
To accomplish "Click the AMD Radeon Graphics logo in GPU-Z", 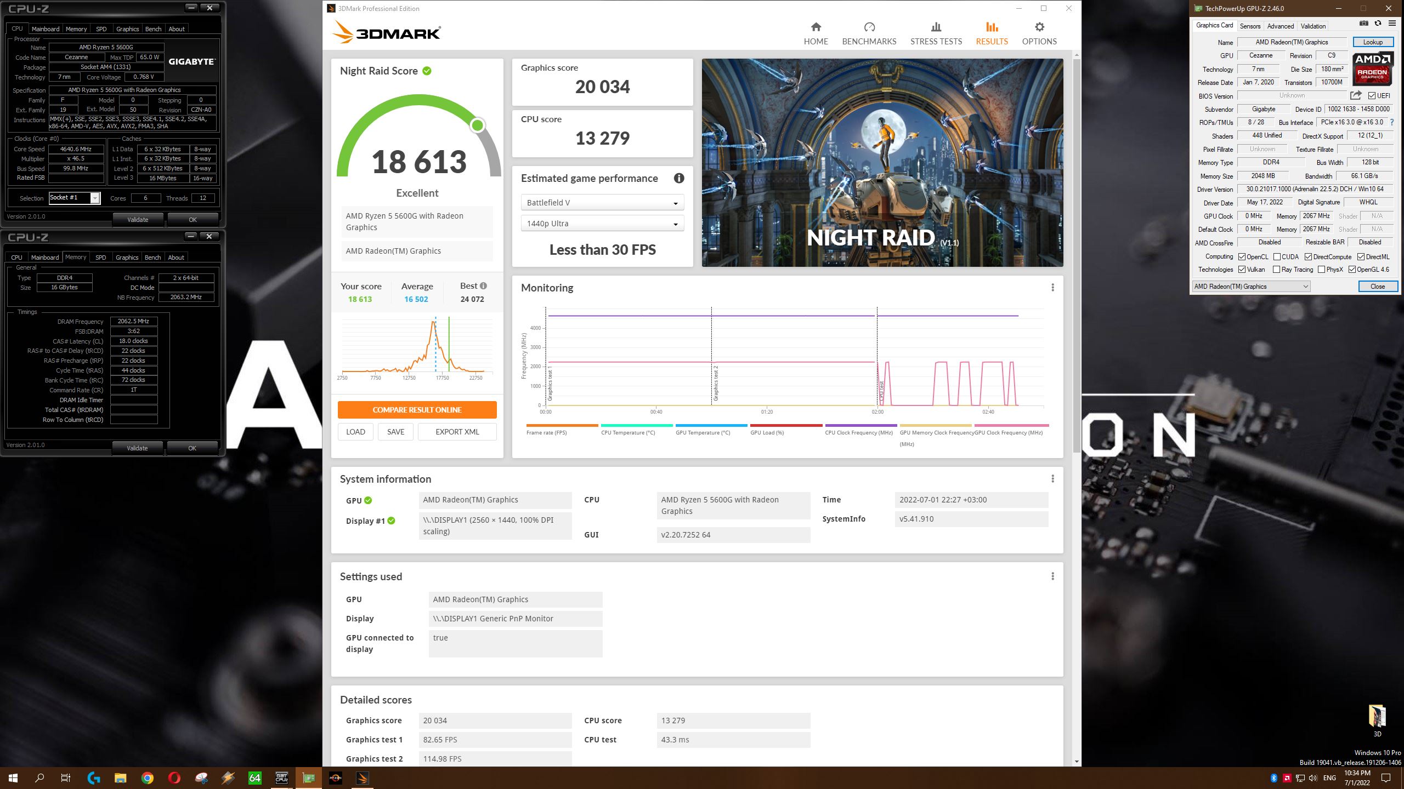I will point(1373,69).
